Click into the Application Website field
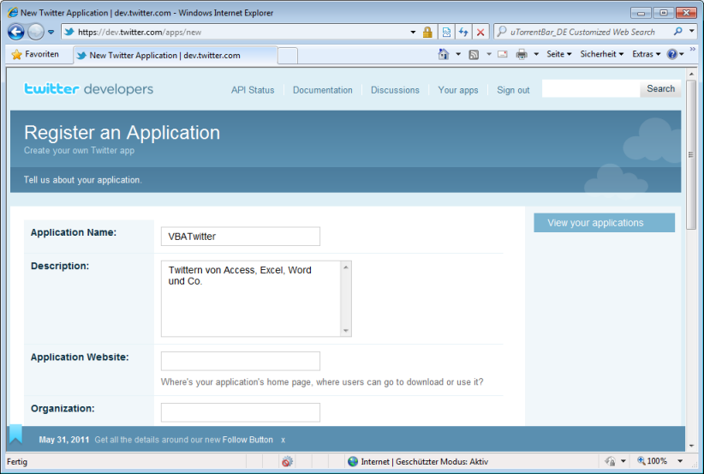704x474 pixels. (x=241, y=361)
